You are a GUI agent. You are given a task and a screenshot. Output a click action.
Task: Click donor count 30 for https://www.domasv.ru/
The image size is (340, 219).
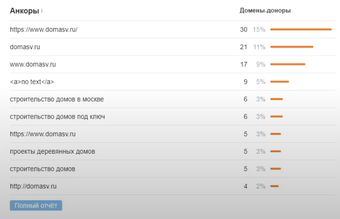point(244,30)
